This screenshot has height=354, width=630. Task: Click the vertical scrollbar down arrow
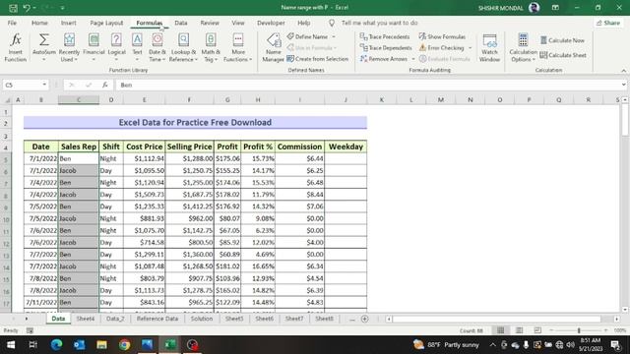tap(625, 310)
